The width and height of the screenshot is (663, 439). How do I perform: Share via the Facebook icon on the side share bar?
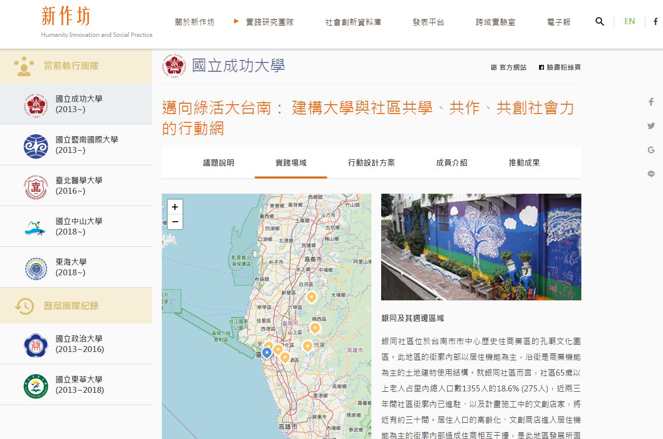[x=651, y=102]
